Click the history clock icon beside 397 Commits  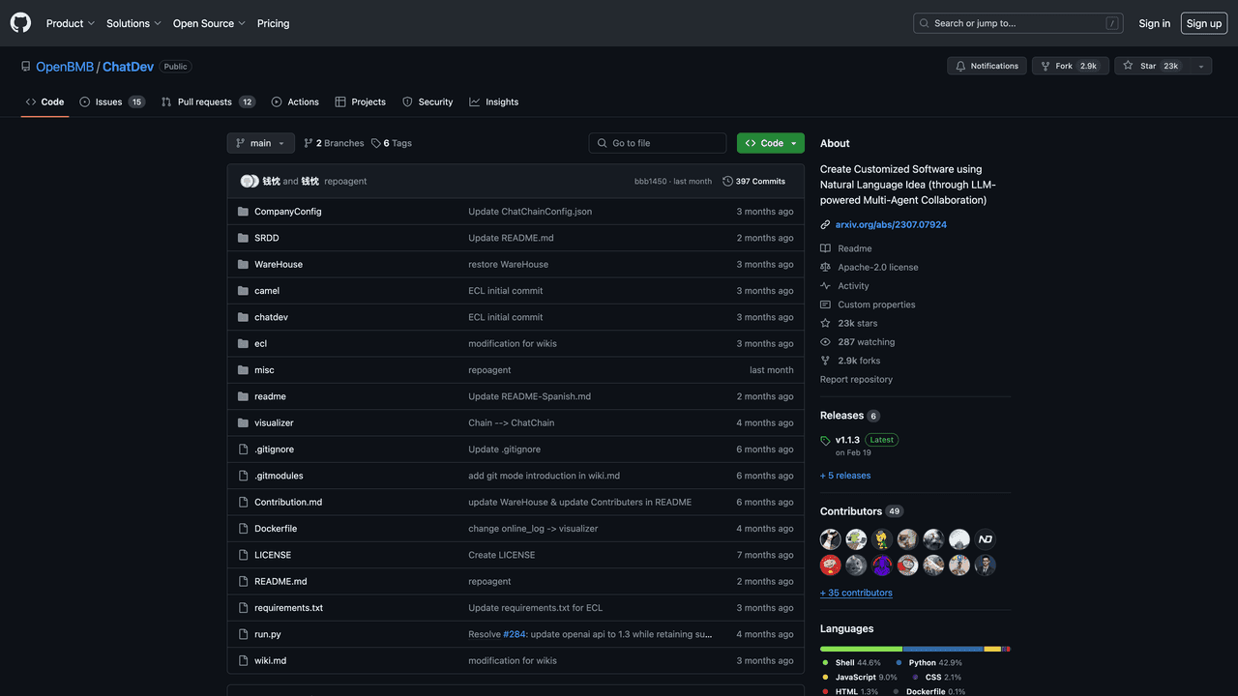coord(727,182)
